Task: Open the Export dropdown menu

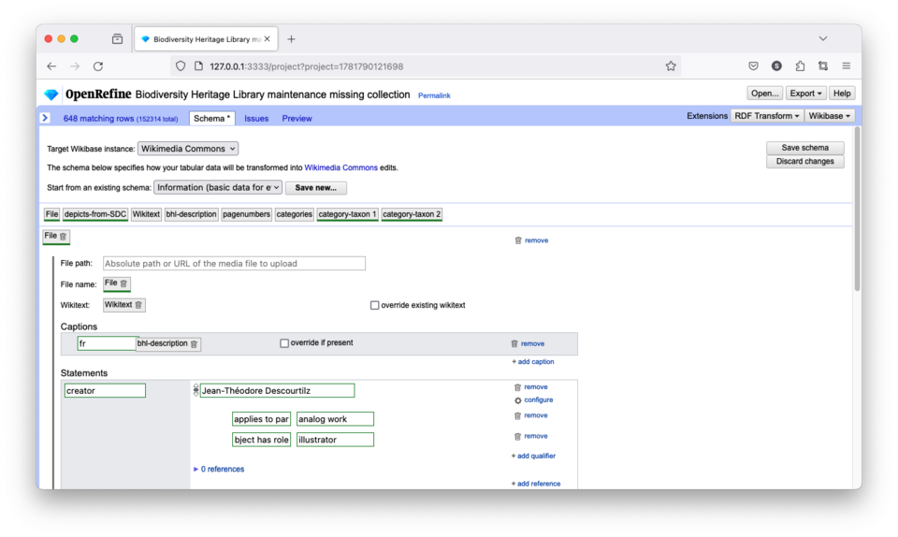Action: click(805, 94)
